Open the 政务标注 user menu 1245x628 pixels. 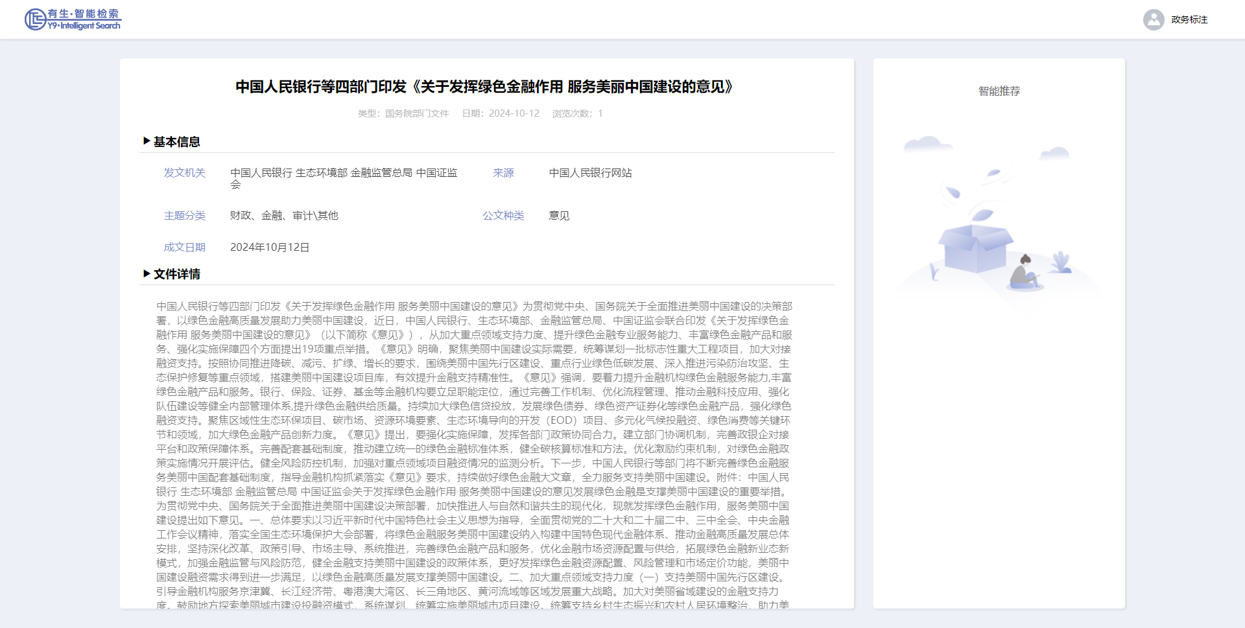(1189, 19)
